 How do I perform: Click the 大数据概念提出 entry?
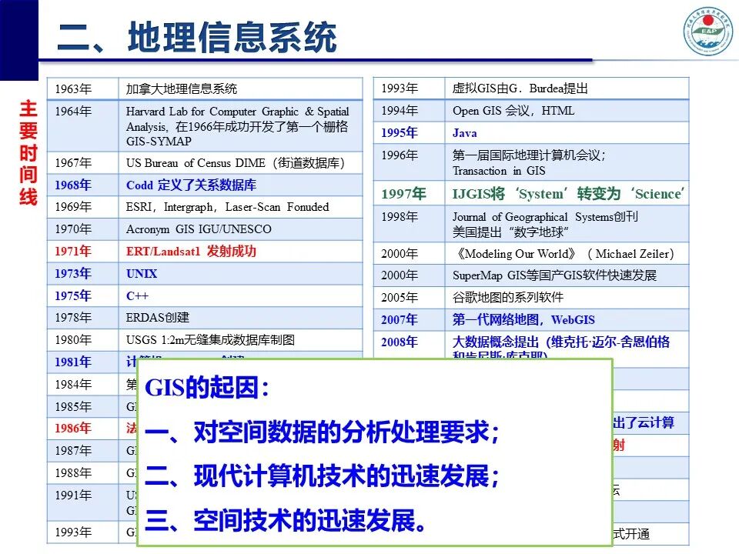[567, 345]
